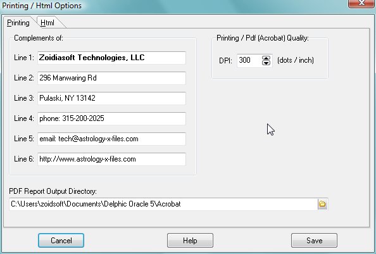Click into the Line 2 address field
376x254 pixels.
tap(111, 78)
